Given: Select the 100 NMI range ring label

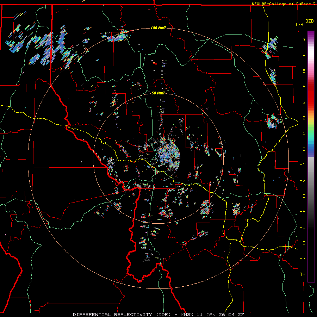Looking at the screenshot, I should point(158,28).
